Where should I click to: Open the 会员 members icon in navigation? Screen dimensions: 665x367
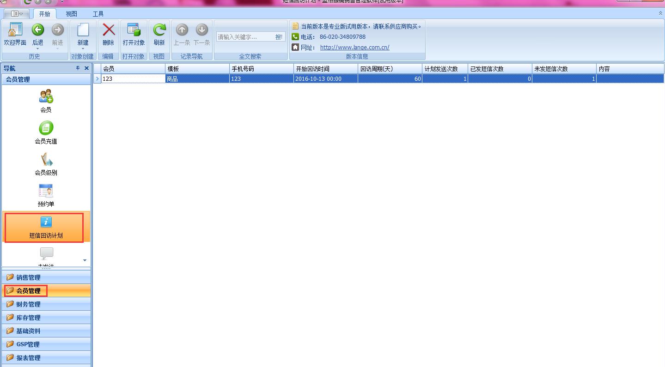coord(46,96)
